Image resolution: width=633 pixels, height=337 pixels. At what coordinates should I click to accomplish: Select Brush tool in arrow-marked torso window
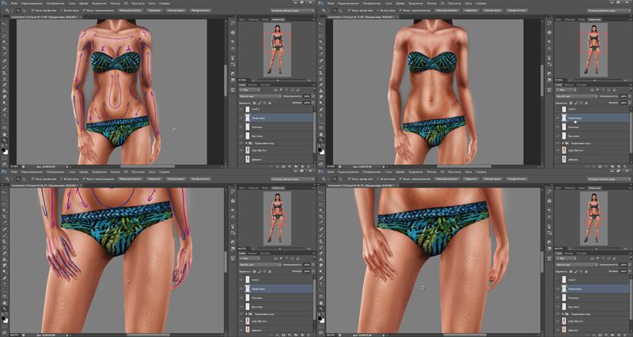5,66
